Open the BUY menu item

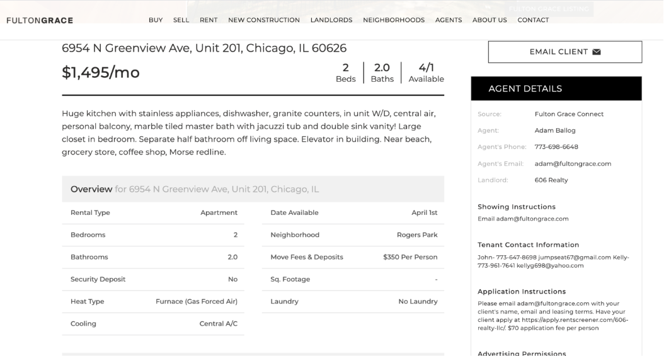pyautogui.click(x=156, y=20)
